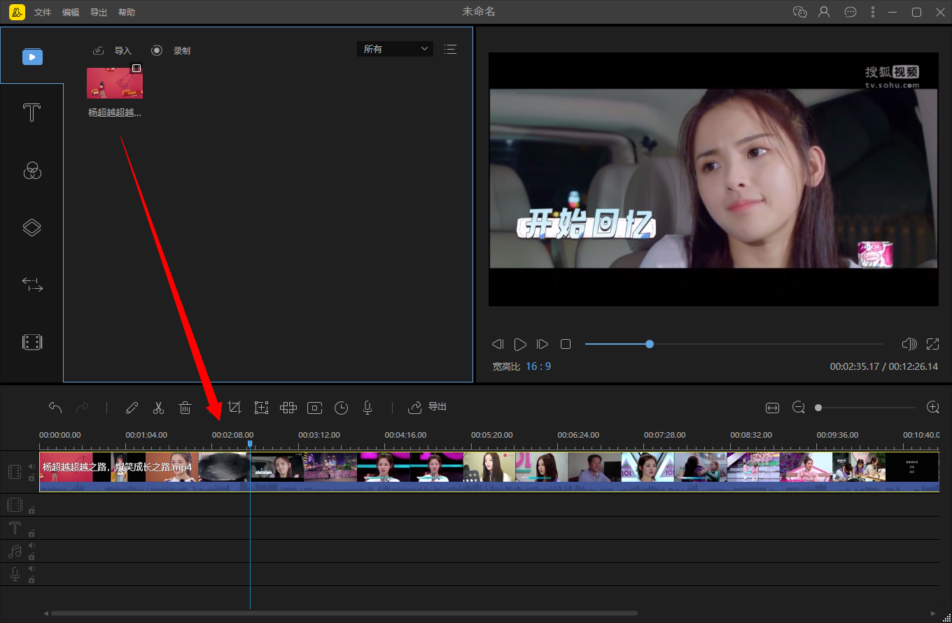The image size is (952, 623).
Task: Zoom in the timeline with plus icon
Action: coord(933,407)
